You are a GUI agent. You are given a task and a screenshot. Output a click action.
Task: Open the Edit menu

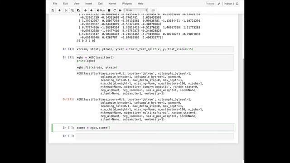point(65,4)
